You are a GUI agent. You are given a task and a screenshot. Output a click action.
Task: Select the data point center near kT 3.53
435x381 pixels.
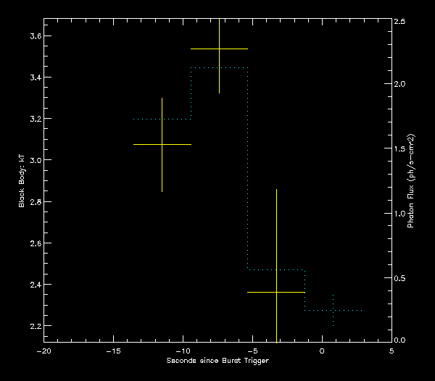(x=219, y=49)
